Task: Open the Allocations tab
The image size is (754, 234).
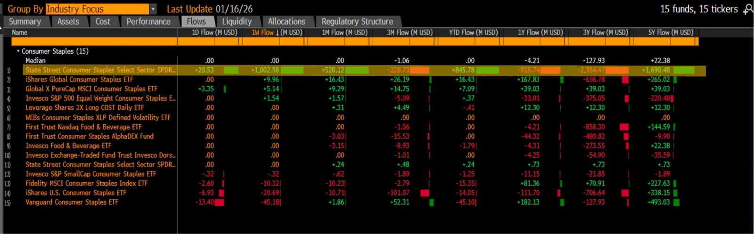Action: coord(287,22)
